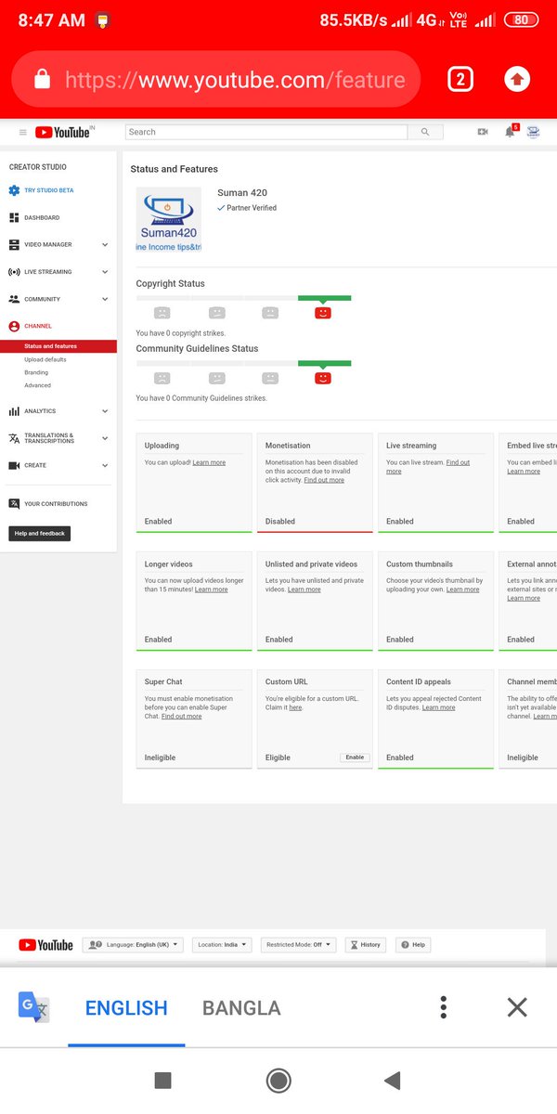Click the Analytics bar chart icon
Image resolution: width=557 pixels, height=1114 pixels.
(x=14, y=411)
